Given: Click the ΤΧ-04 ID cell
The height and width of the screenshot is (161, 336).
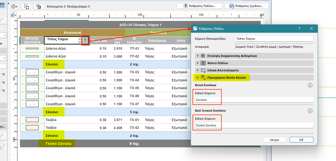Looking at the screenshot, I should [134, 80].
